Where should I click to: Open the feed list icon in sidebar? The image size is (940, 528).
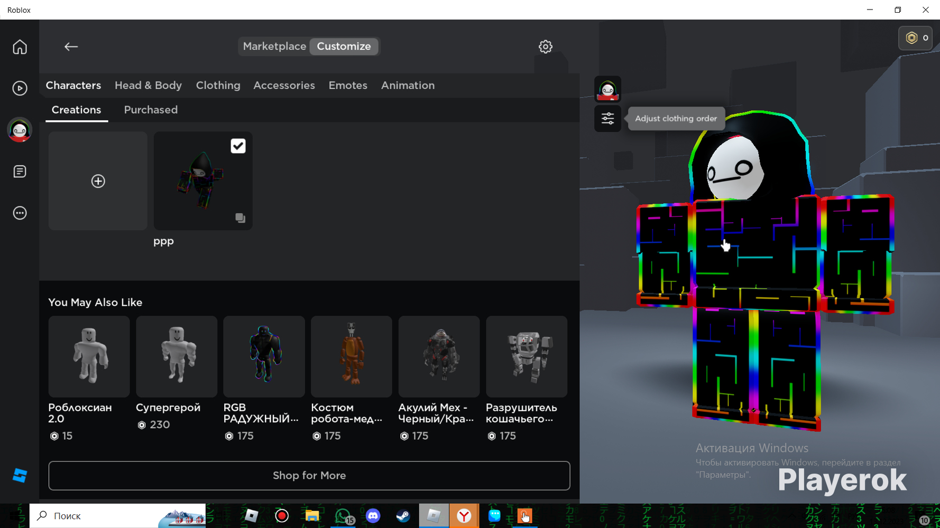pos(20,172)
